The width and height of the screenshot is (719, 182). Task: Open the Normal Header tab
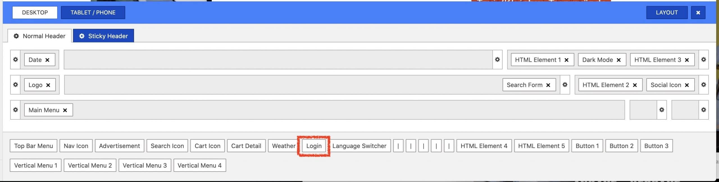coord(40,36)
